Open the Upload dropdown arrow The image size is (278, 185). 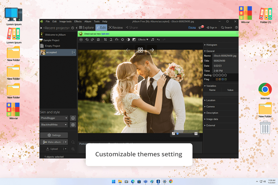(66, 149)
